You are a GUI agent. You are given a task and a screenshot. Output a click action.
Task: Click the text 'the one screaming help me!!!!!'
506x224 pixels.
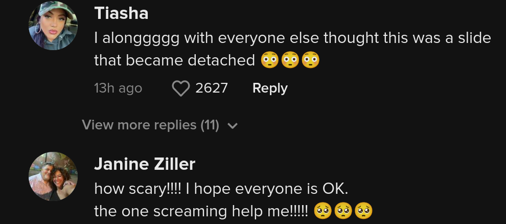pyautogui.click(x=201, y=211)
